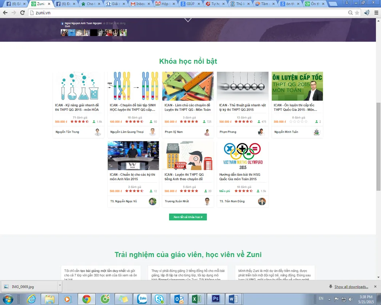Switch to the first Facebook tab

click(x=16, y=4)
